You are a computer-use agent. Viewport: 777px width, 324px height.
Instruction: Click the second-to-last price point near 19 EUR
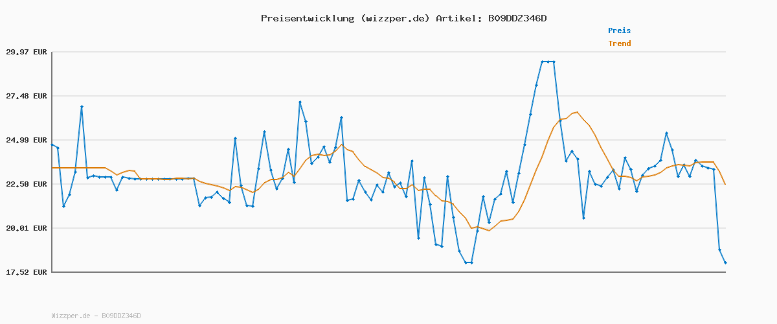click(719, 249)
